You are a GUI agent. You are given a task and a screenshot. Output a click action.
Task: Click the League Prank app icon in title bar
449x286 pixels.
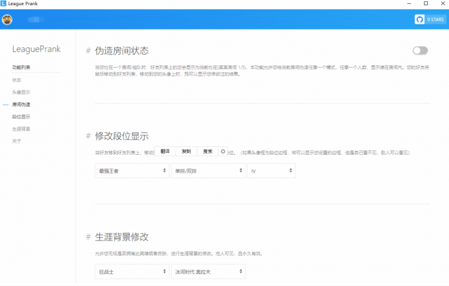coord(3,3)
